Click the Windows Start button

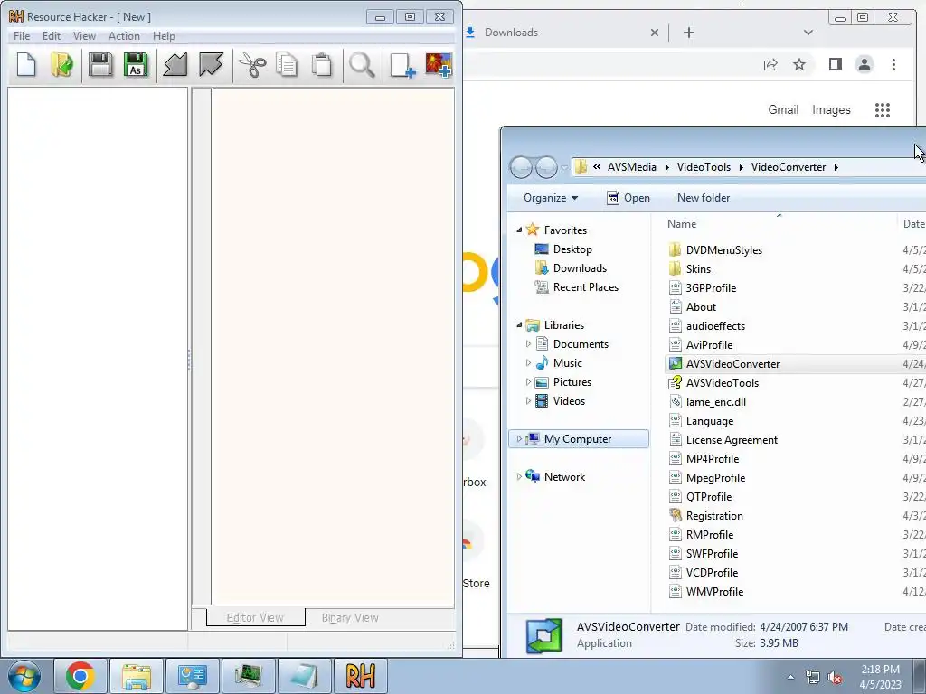tap(24, 676)
